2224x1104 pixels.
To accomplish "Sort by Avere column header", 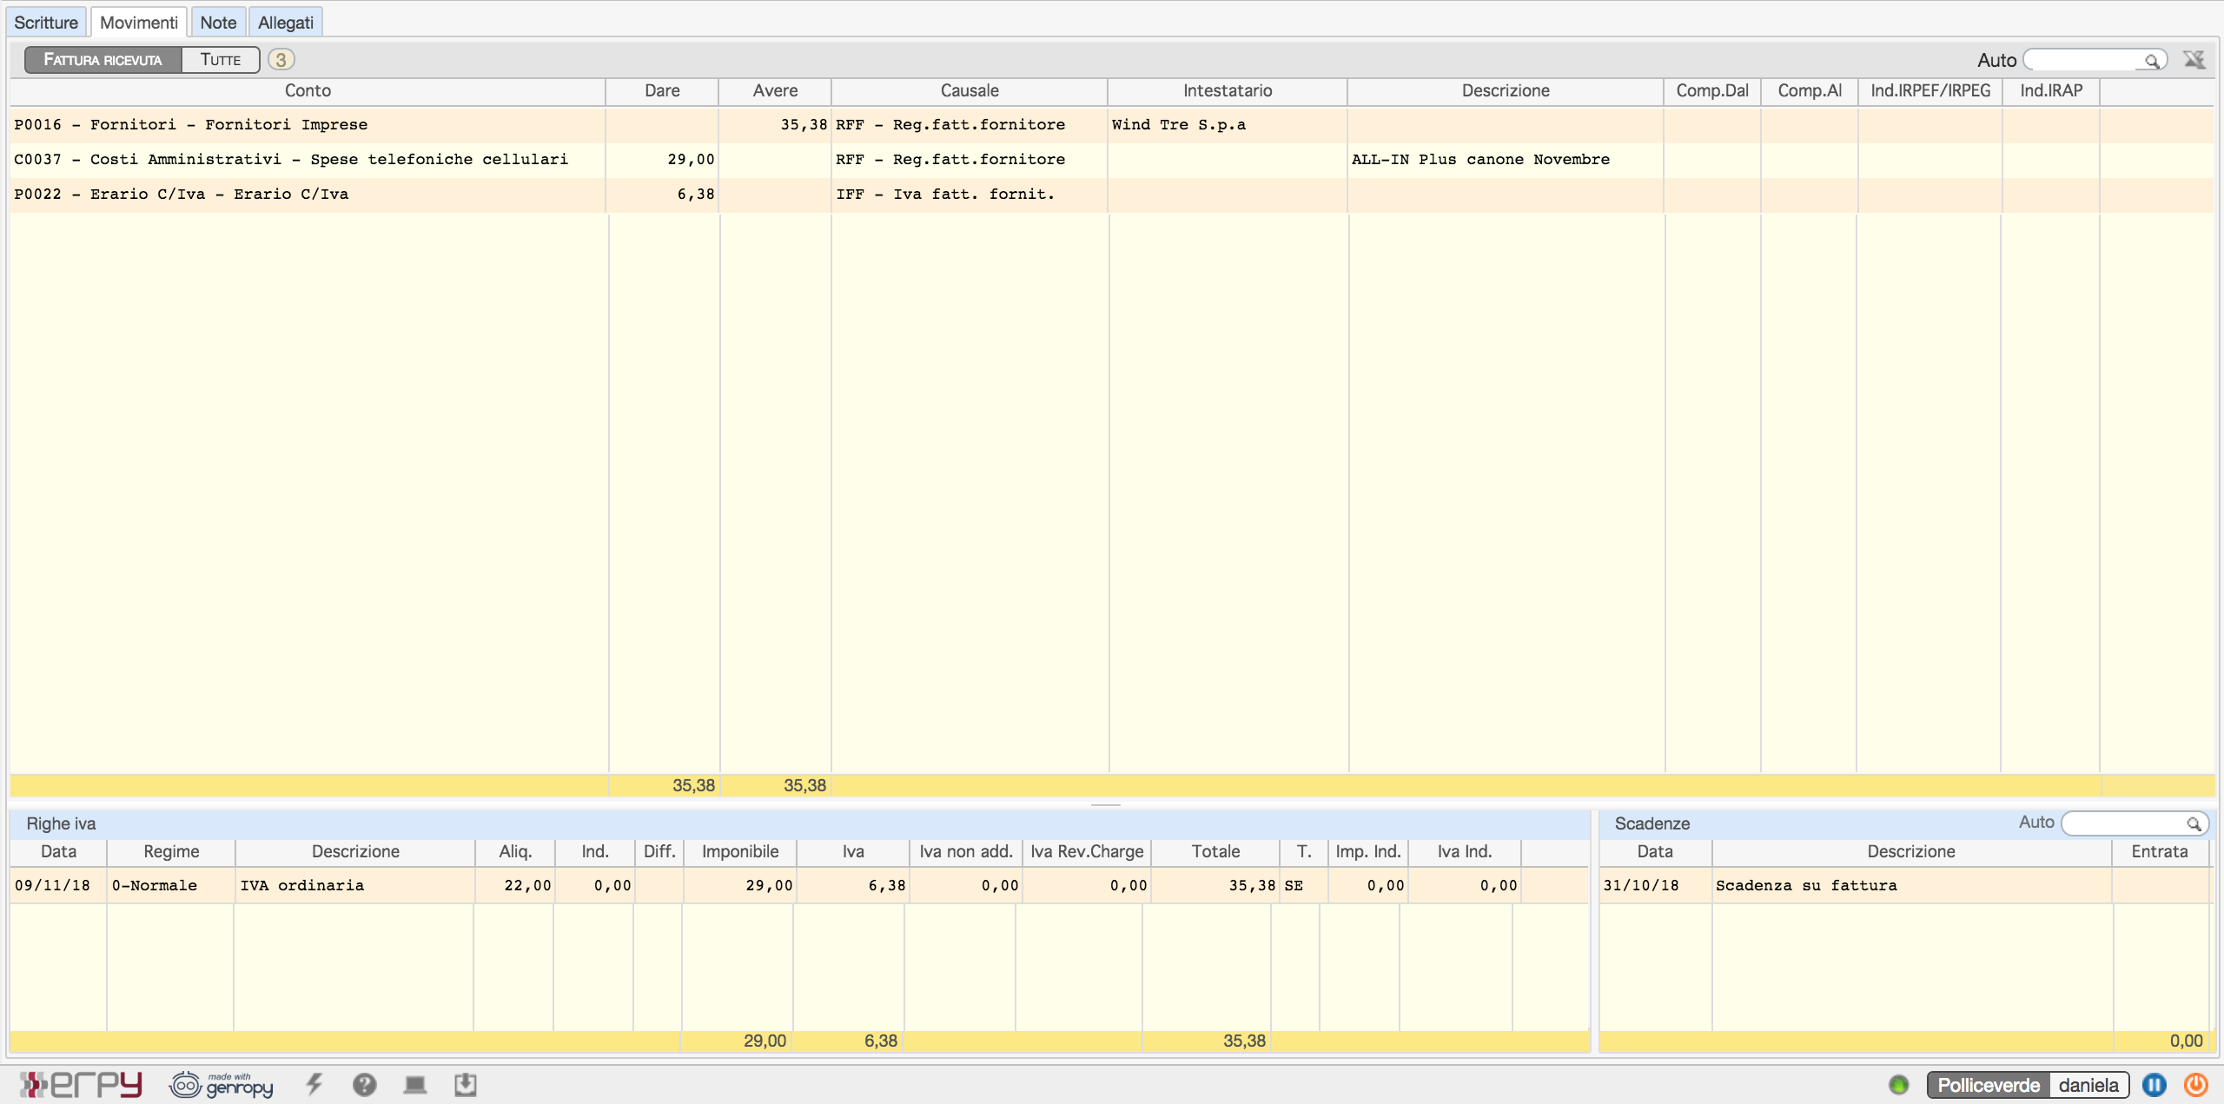I will pos(775,91).
